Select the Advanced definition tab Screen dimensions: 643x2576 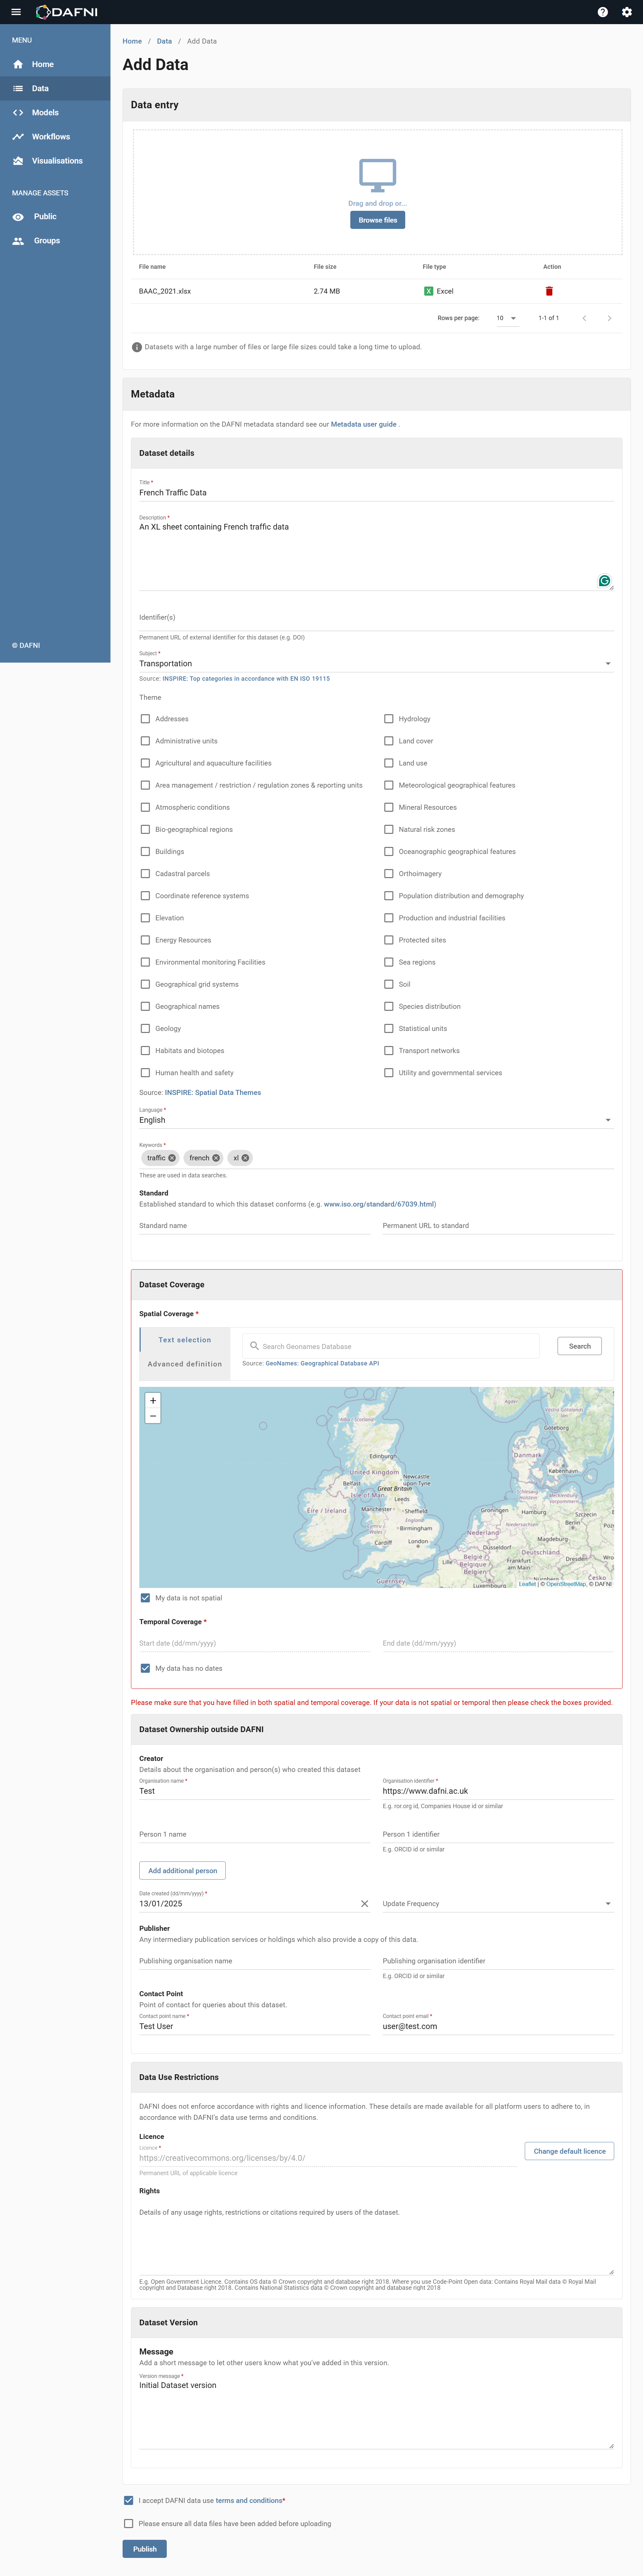[185, 1364]
